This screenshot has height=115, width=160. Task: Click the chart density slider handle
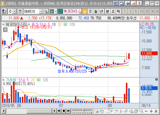[84, 111]
